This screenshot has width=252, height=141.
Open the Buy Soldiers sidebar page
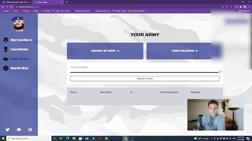click(21, 40)
